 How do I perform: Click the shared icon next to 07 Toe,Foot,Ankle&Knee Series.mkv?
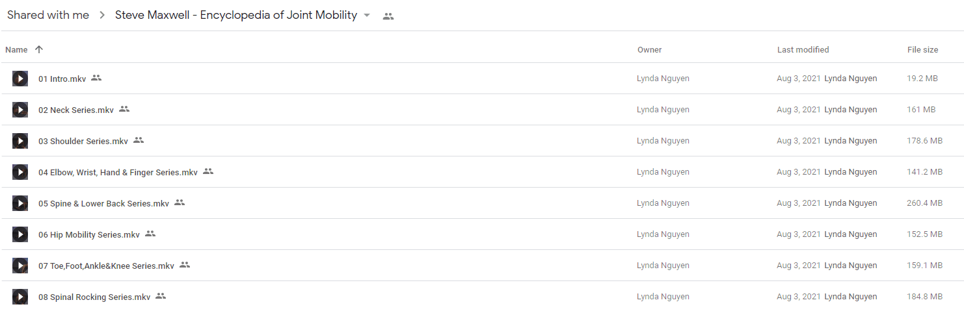tap(185, 265)
